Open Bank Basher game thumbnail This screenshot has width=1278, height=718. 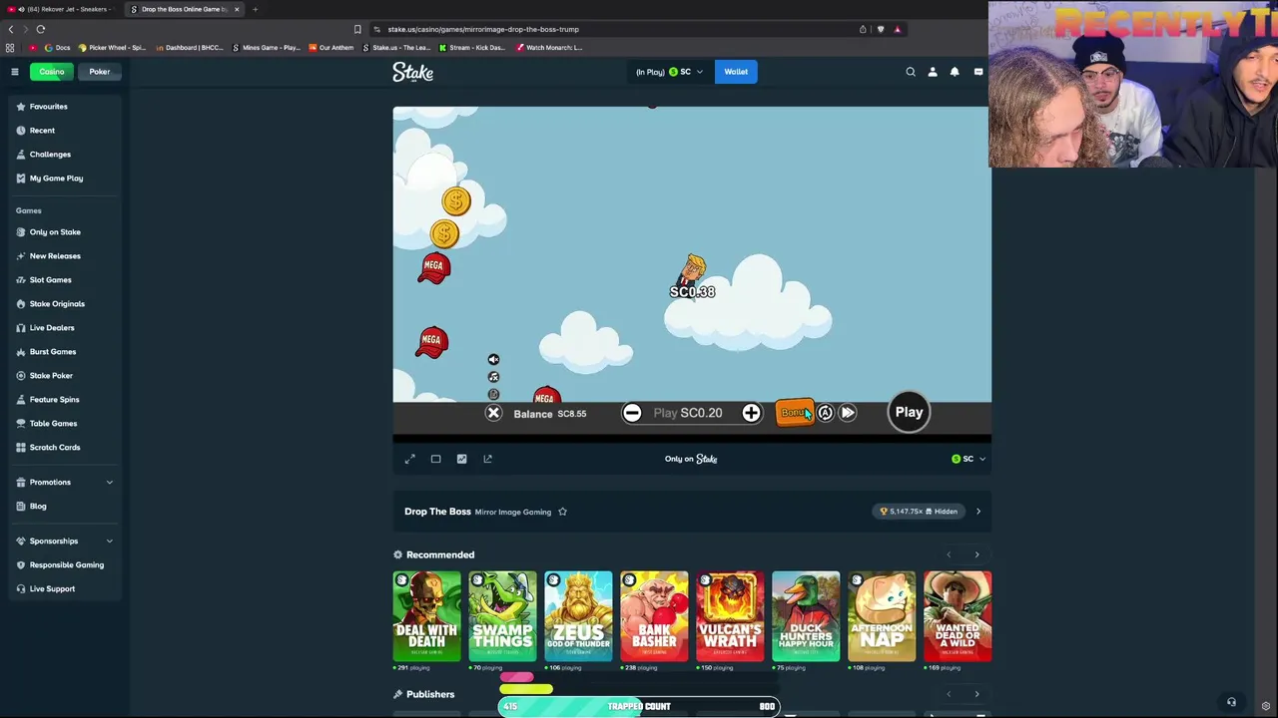655,616
